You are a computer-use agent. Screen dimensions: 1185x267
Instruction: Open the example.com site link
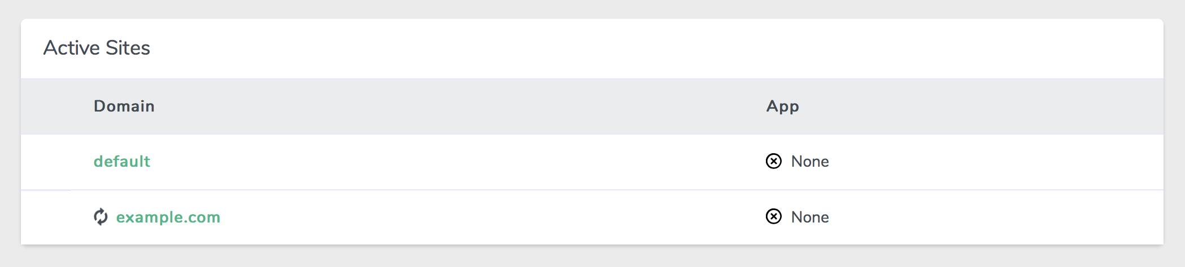(x=168, y=217)
